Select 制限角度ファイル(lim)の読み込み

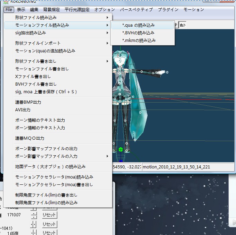coord(58,202)
